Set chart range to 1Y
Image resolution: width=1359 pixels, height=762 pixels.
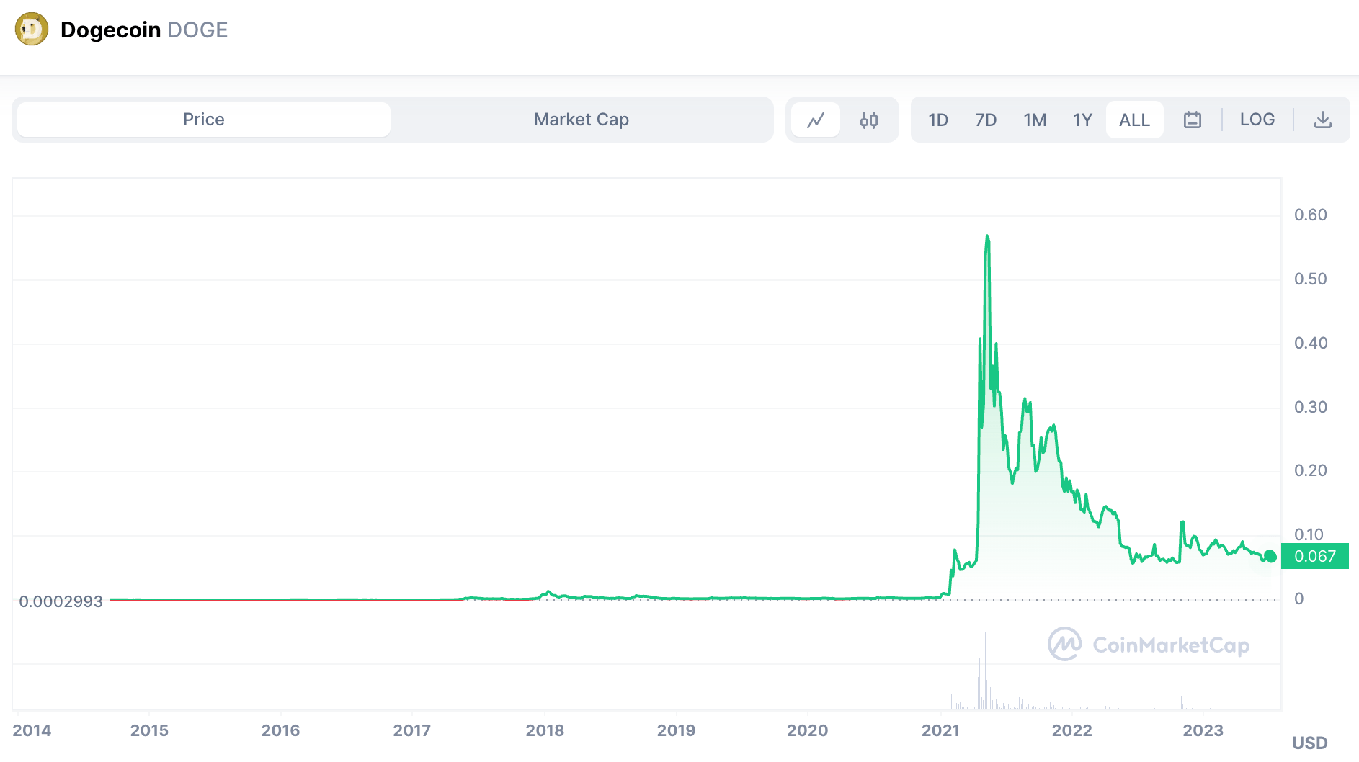1082,120
